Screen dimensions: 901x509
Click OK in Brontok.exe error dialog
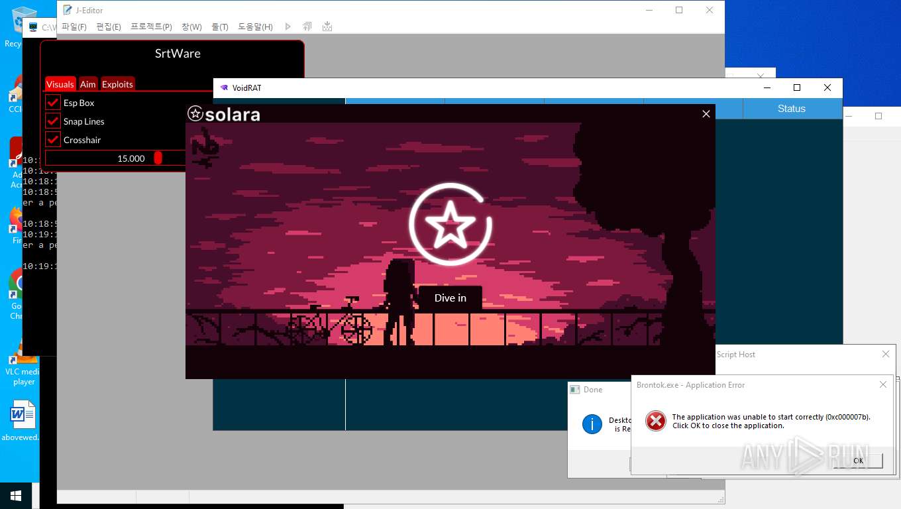coord(858,461)
